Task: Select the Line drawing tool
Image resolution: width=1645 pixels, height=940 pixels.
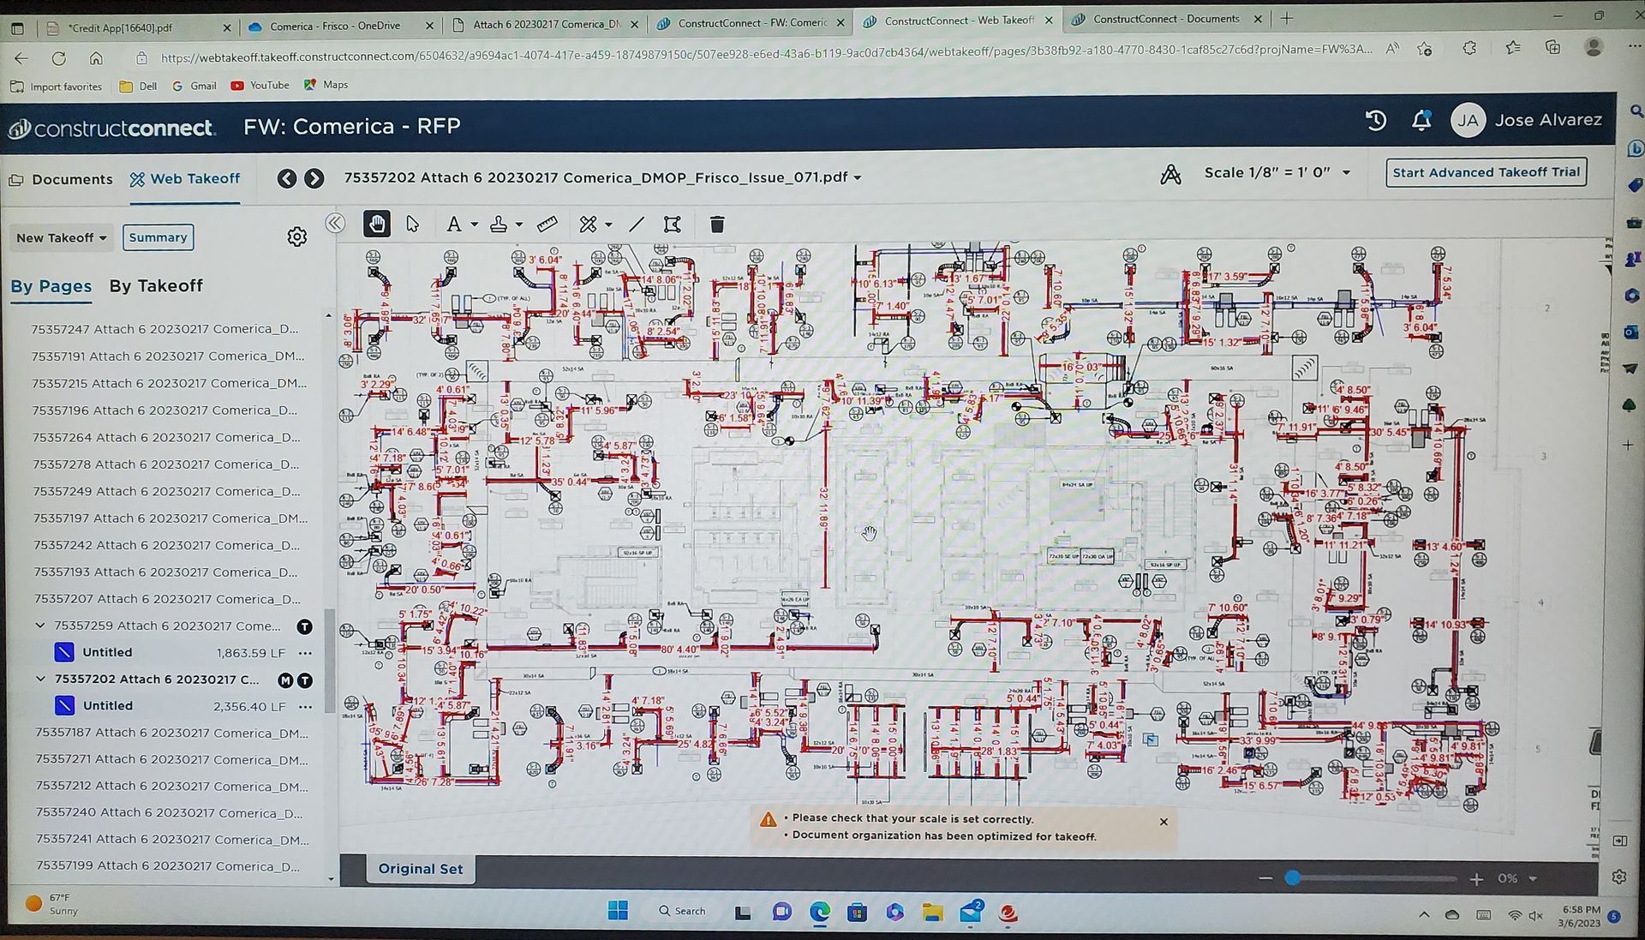Action: [636, 224]
